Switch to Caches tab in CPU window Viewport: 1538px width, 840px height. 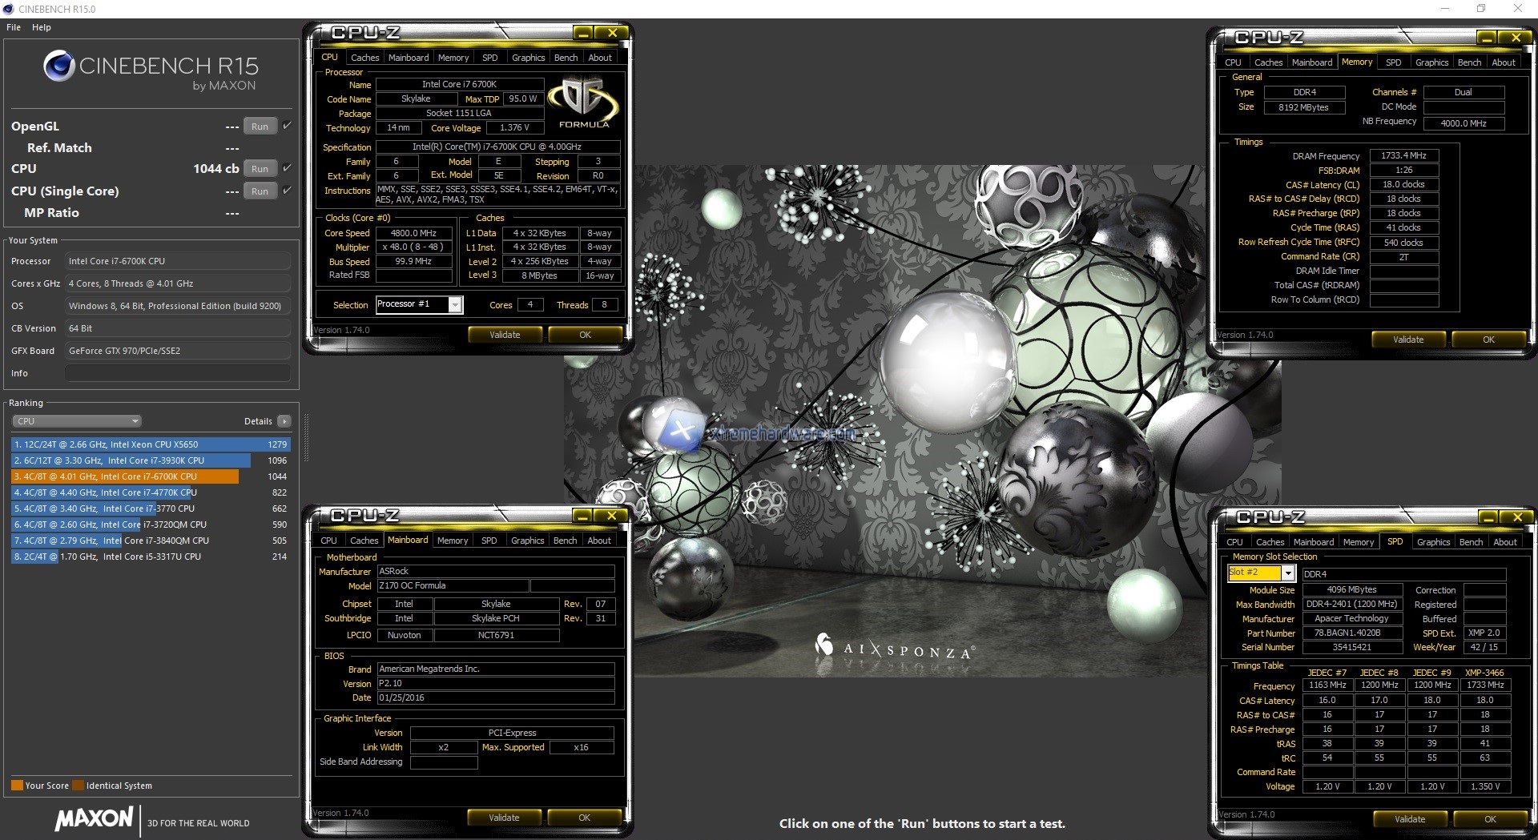[364, 58]
